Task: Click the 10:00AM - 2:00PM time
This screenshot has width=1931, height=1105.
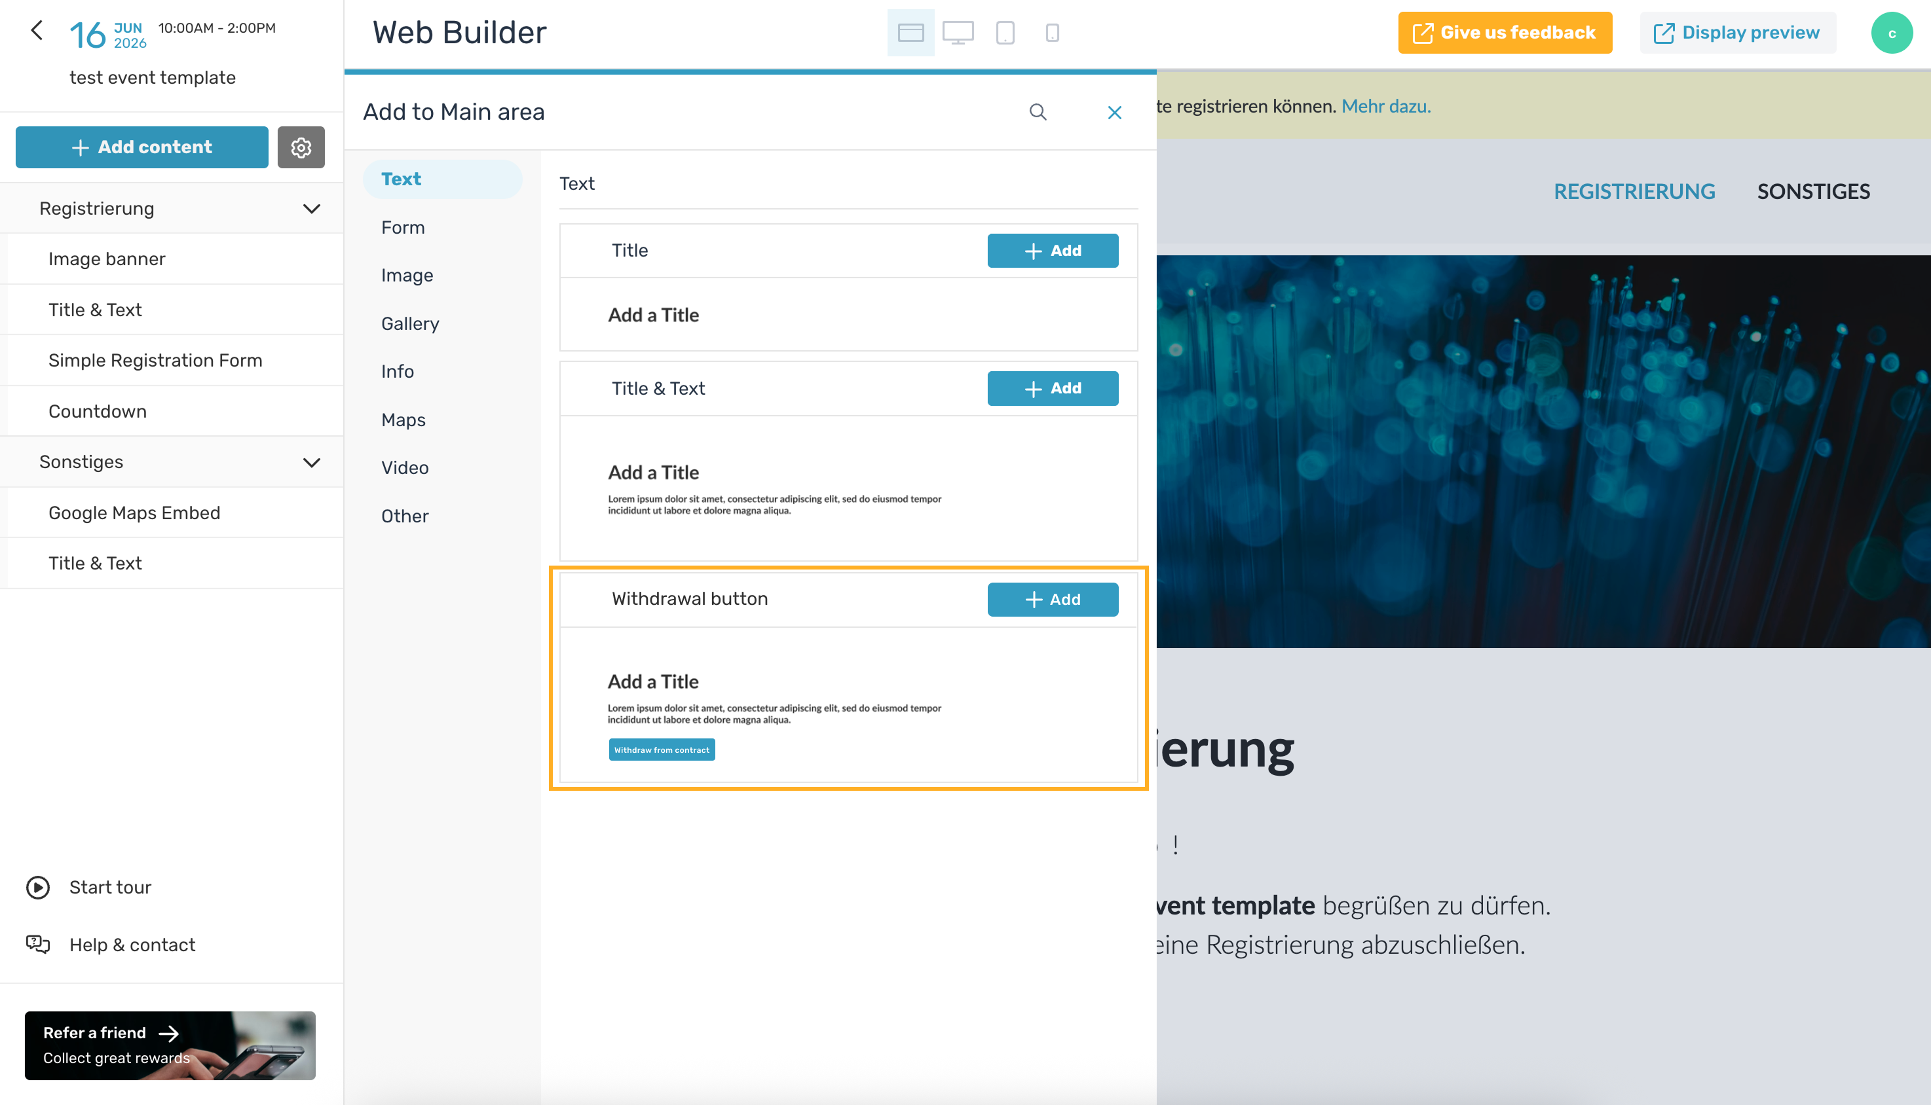Action: pos(216,28)
